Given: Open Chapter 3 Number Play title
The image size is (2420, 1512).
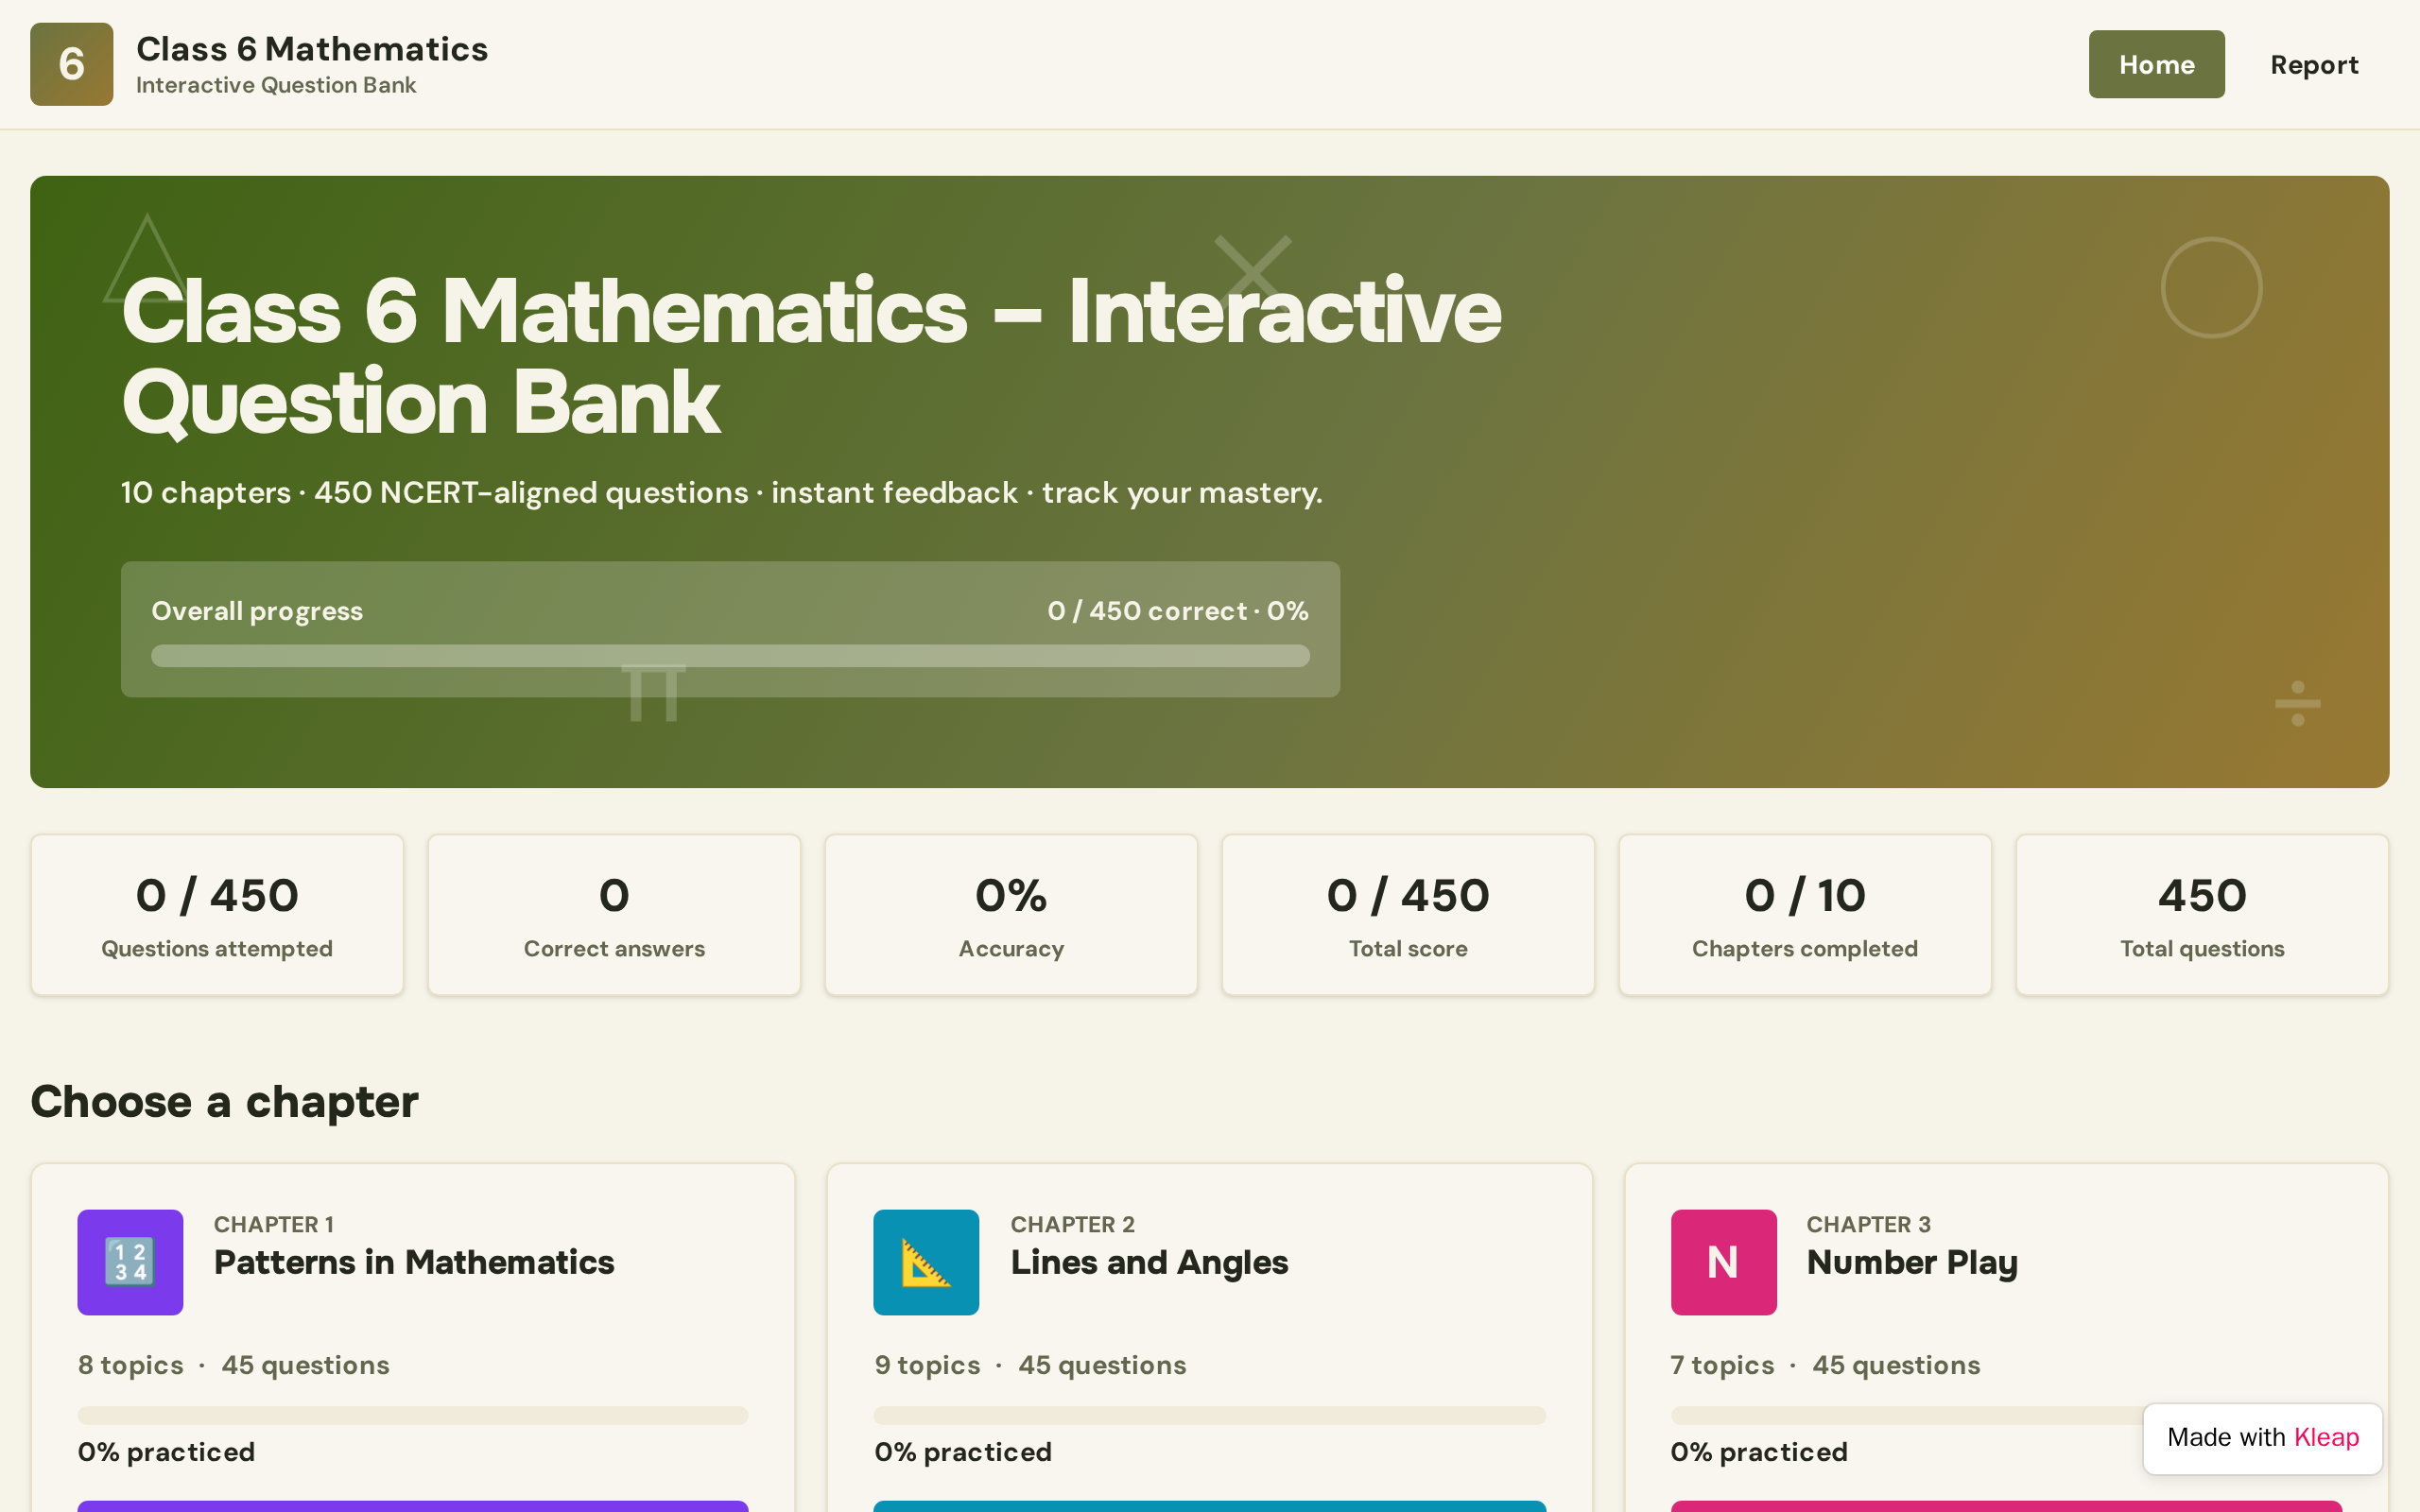Looking at the screenshot, I should [x=1912, y=1262].
